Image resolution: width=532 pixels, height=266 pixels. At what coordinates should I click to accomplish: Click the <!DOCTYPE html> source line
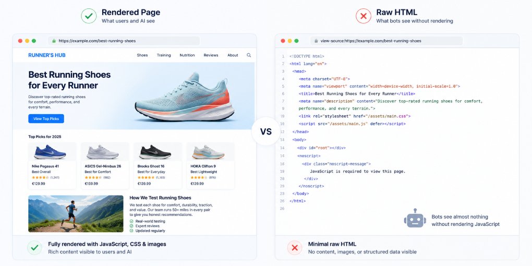point(307,56)
